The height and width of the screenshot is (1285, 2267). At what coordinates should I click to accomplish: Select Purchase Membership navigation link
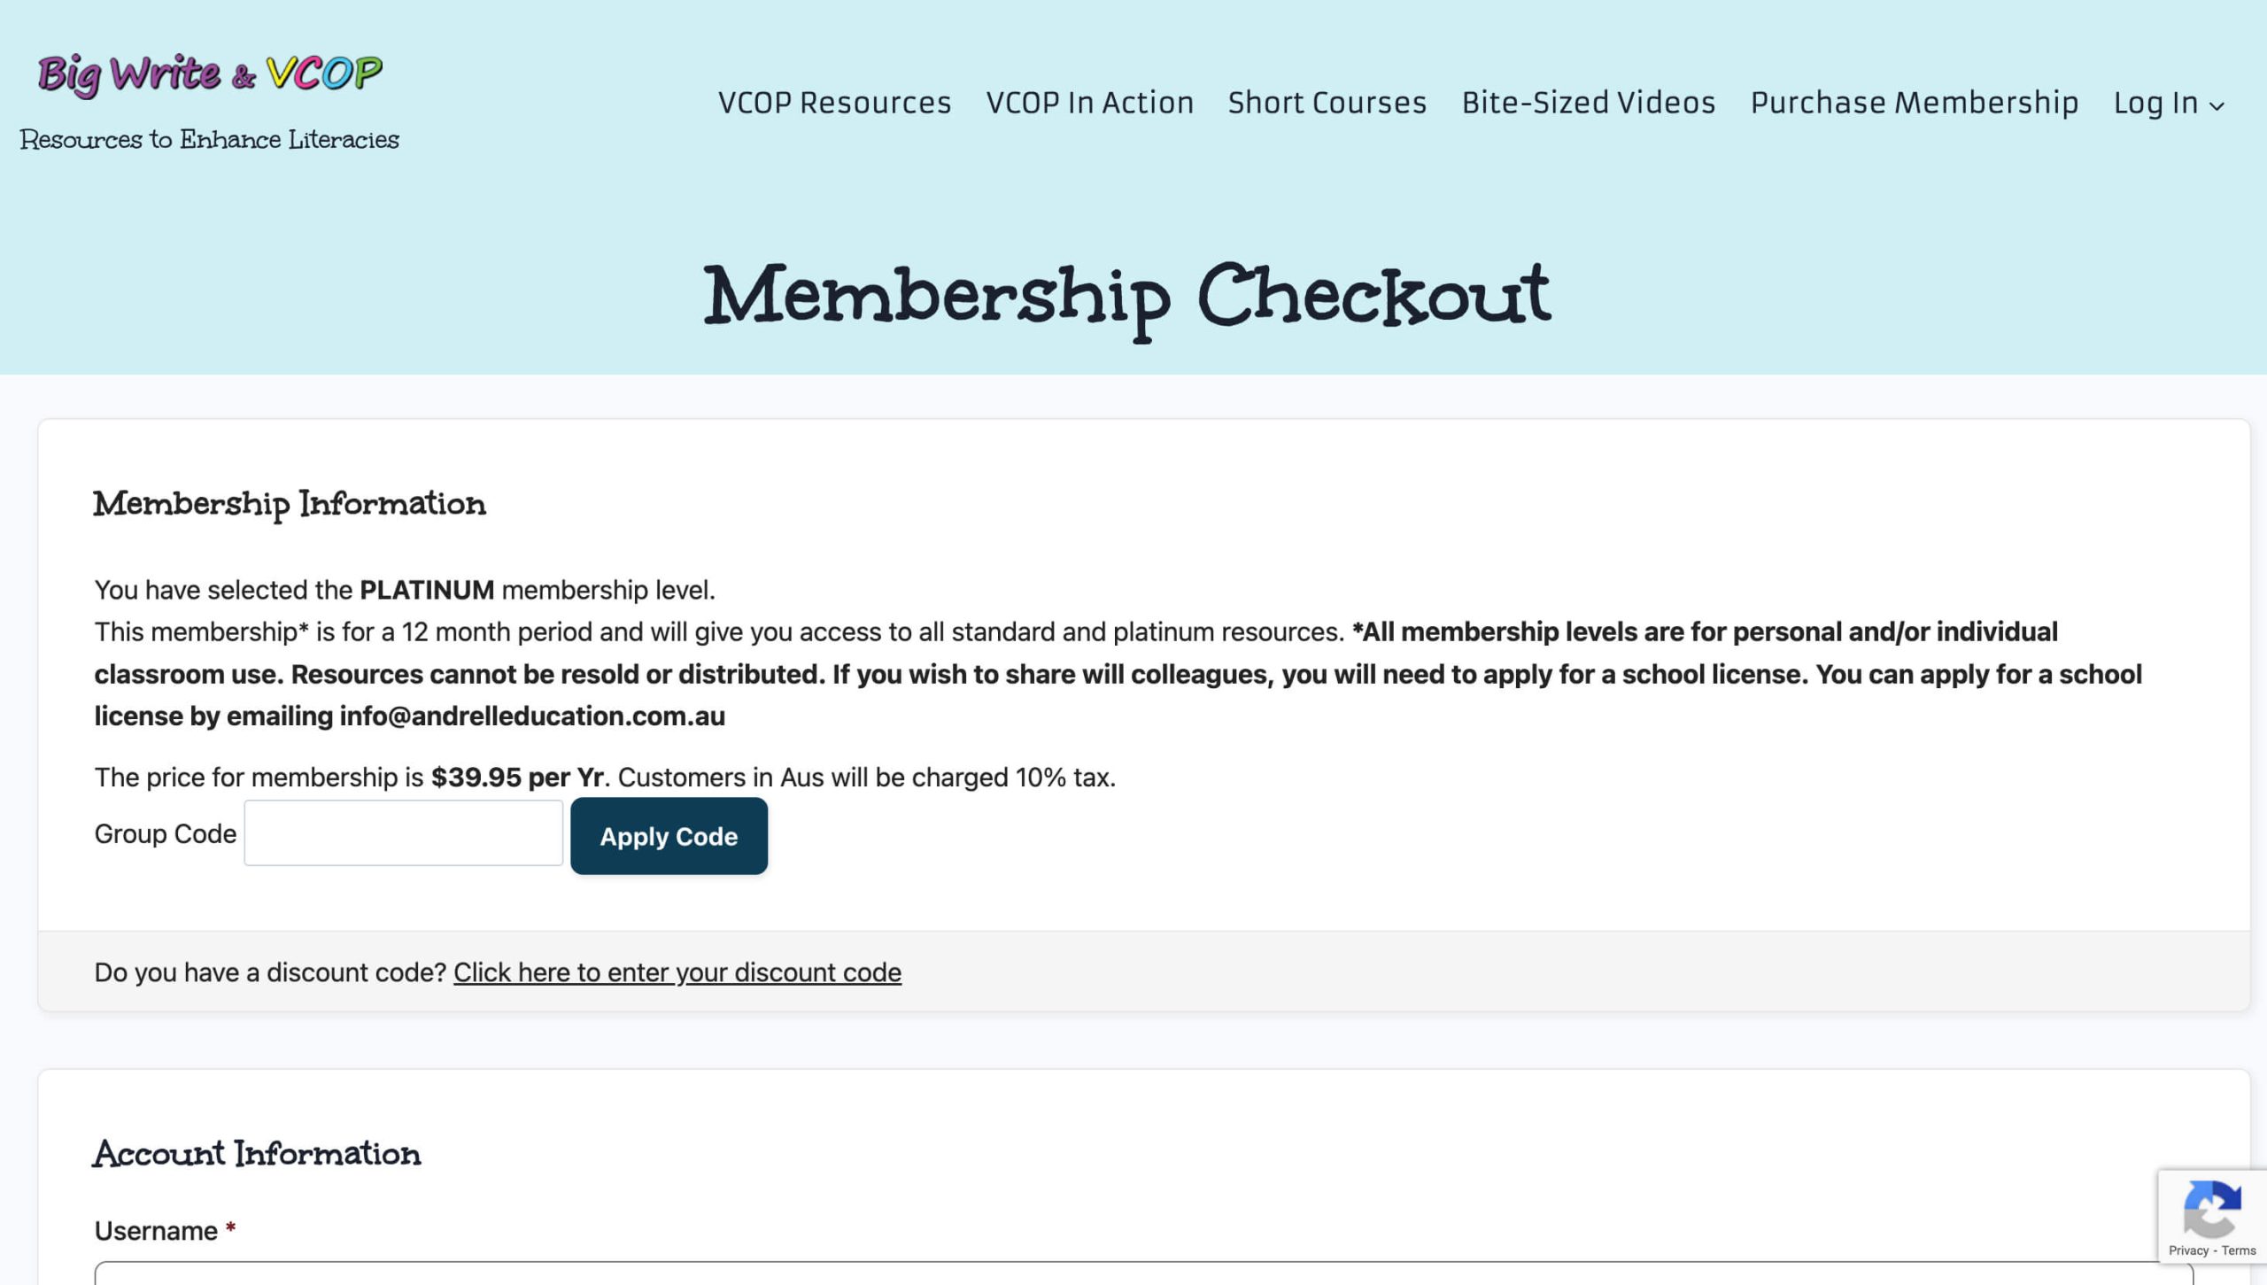click(1914, 101)
